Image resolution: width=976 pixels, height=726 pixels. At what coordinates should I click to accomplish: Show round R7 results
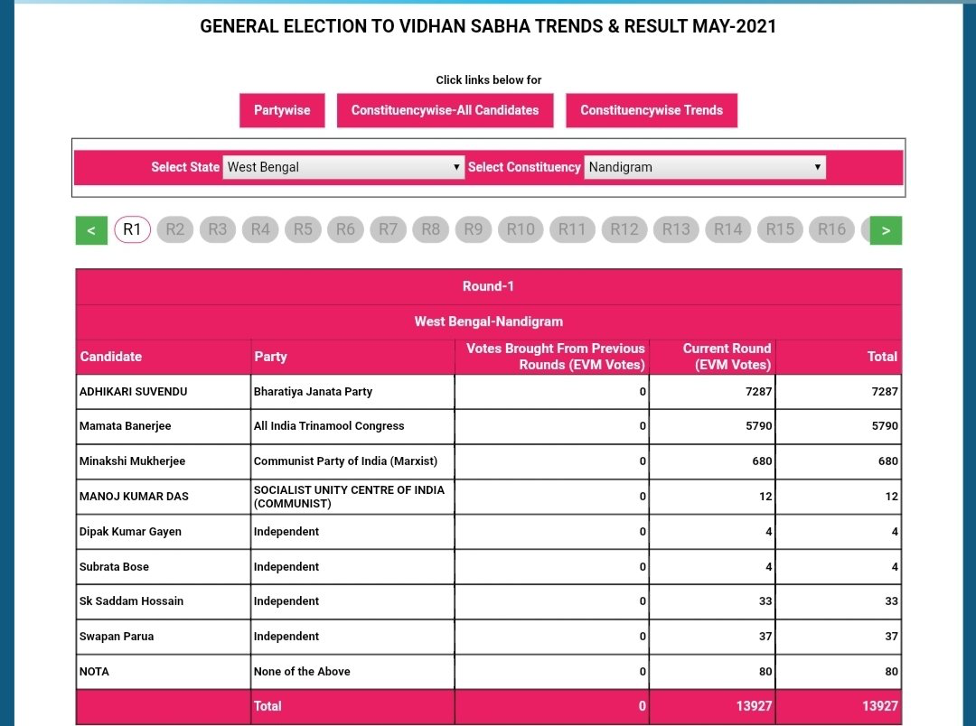click(x=389, y=229)
